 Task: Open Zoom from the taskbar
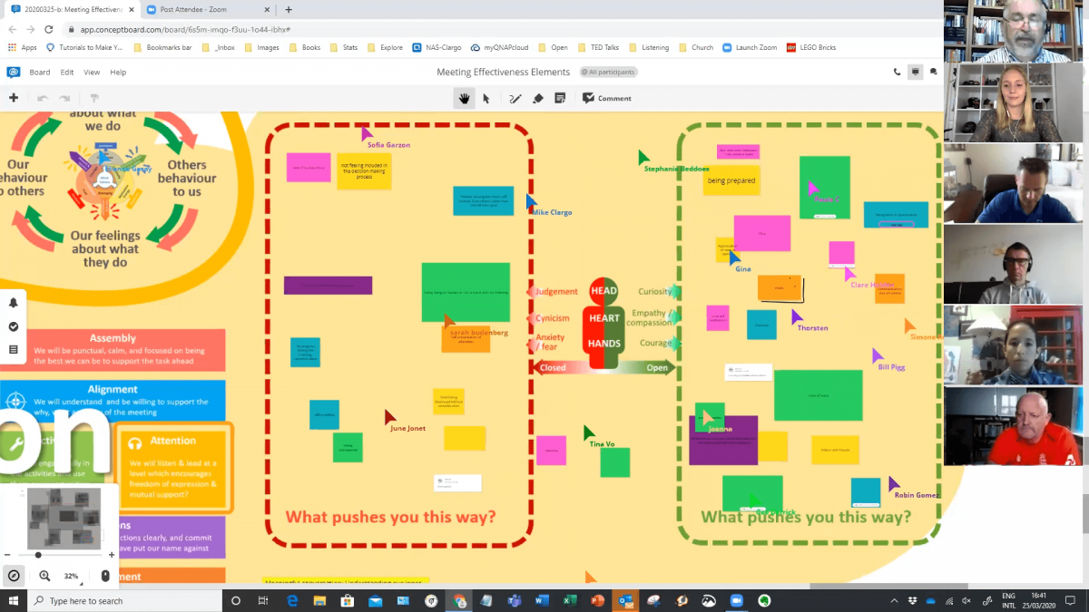pyautogui.click(x=736, y=600)
